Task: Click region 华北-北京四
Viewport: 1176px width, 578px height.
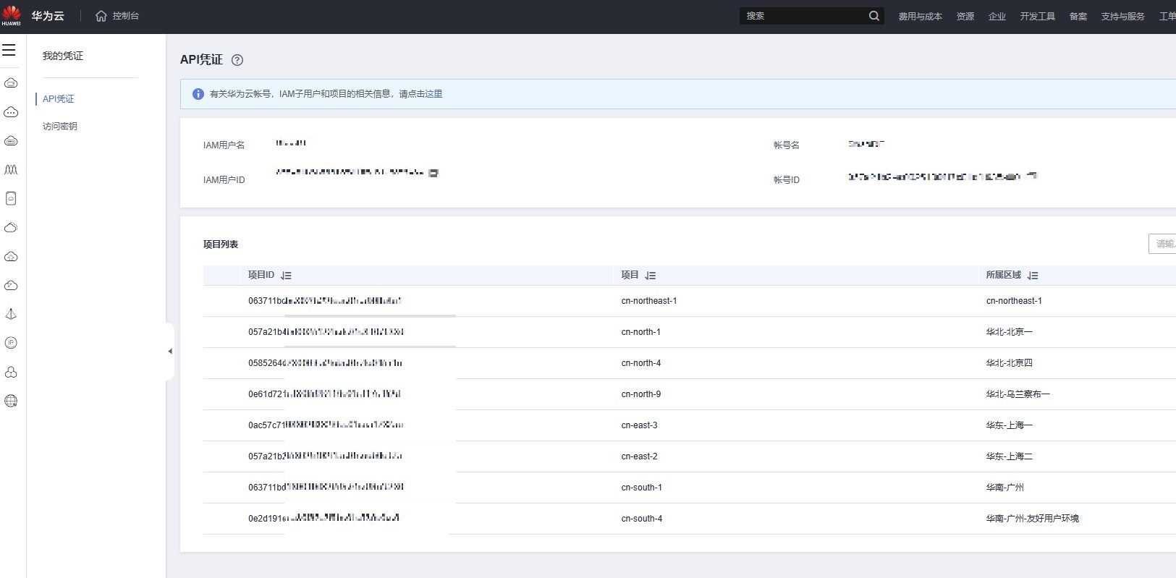Action: (1010, 363)
